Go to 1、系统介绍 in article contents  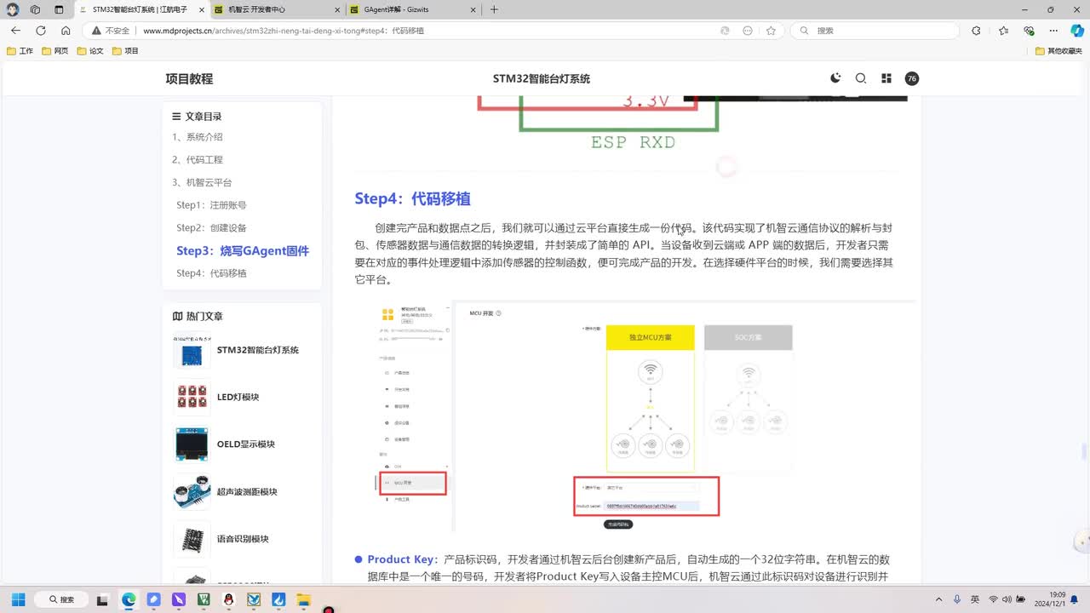click(198, 137)
